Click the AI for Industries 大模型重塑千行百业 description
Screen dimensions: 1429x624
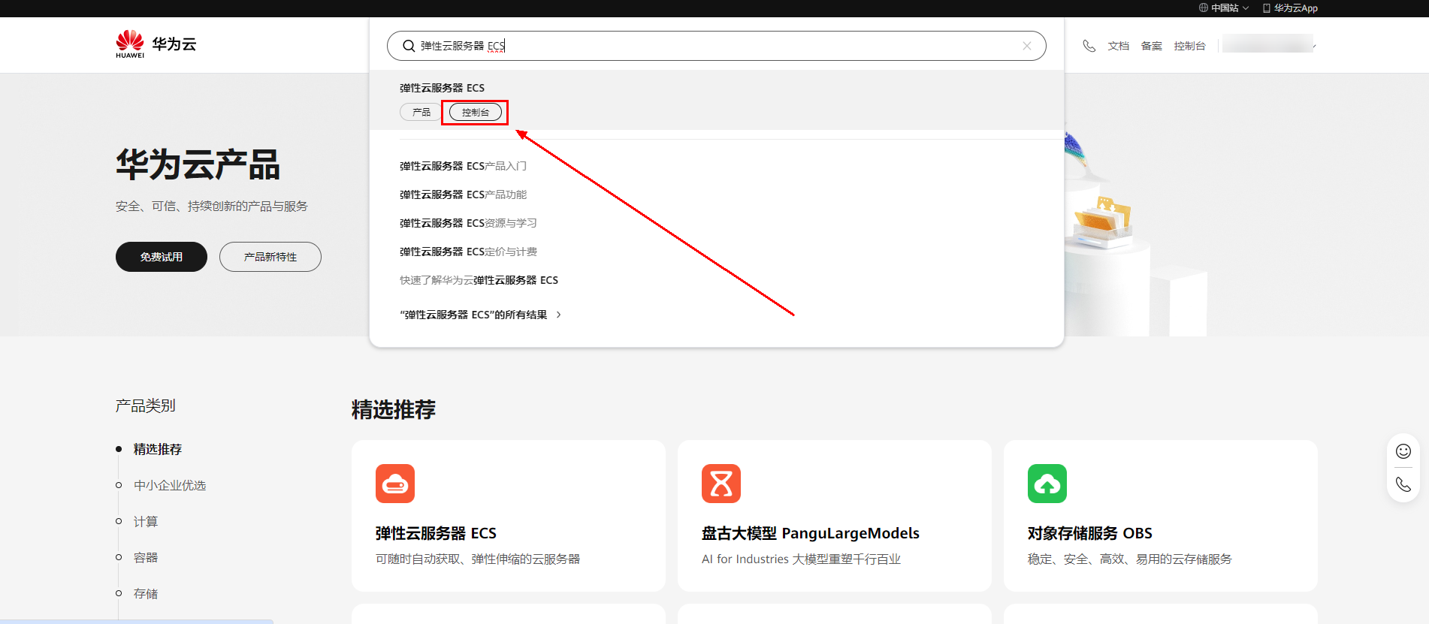tap(801, 559)
